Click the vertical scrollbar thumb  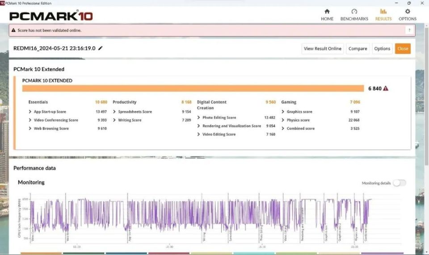click(x=426, y=95)
